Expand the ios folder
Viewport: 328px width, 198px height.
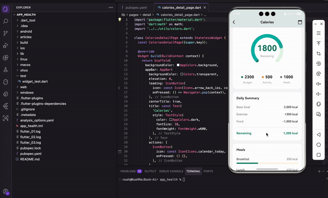[18, 48]
